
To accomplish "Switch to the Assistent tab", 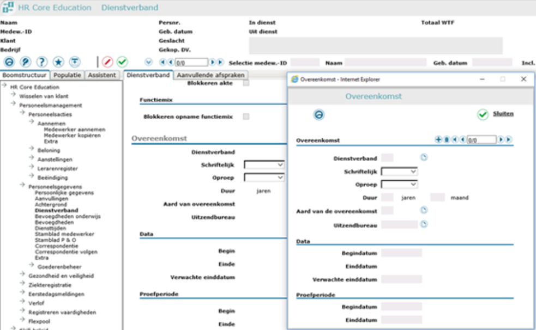I will point(102,75).
